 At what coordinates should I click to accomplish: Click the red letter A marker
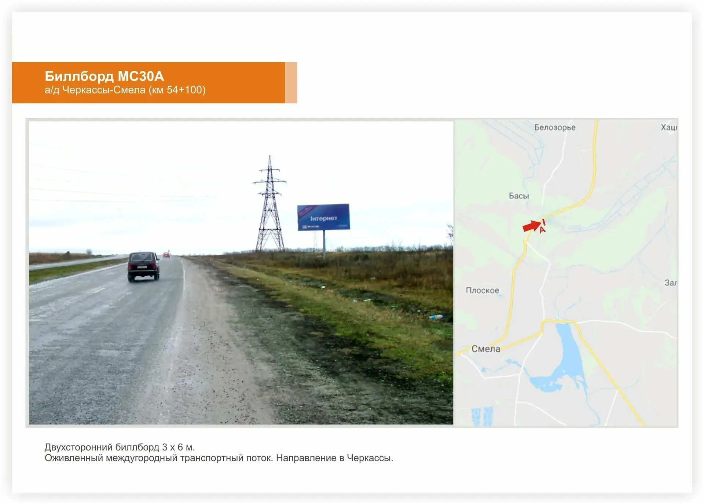pyautogui.click(x=542, y=230)
